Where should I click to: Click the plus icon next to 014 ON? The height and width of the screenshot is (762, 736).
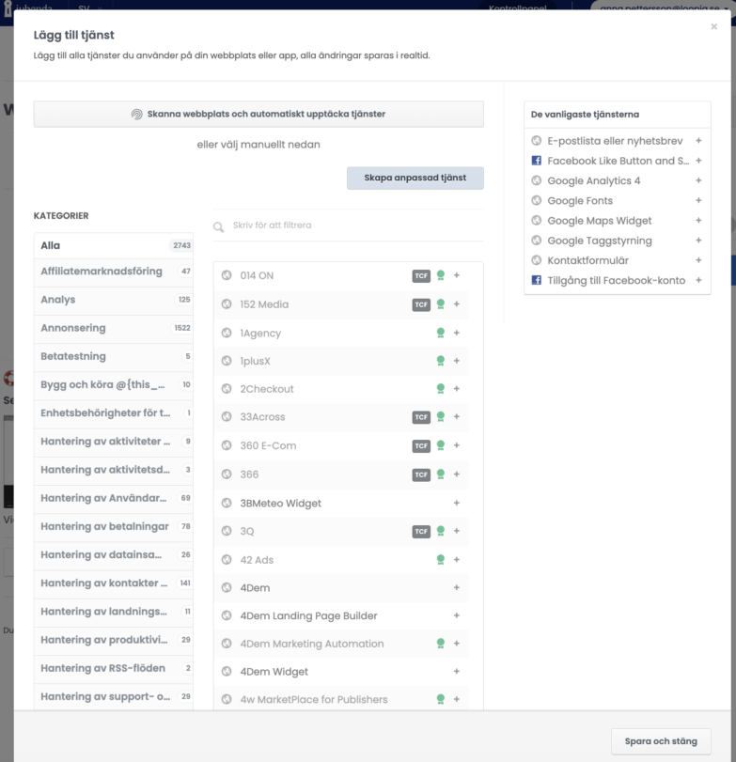pos(457,276)
